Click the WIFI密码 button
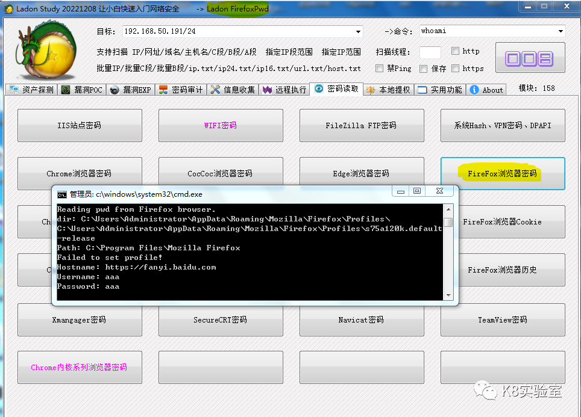 [221, 125]
